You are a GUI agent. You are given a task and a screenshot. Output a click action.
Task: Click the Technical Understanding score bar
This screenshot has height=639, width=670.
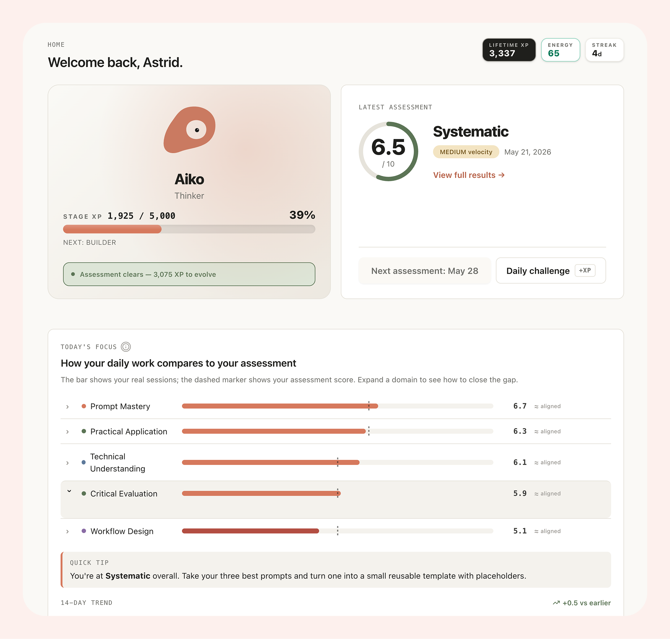pyautogui.click(x=337, y=462)
